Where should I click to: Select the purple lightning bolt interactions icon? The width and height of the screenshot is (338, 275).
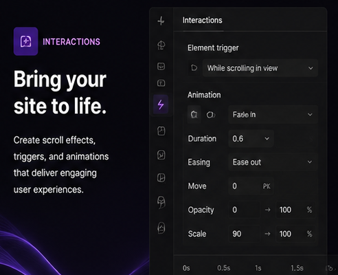click(x=161, y=104)
